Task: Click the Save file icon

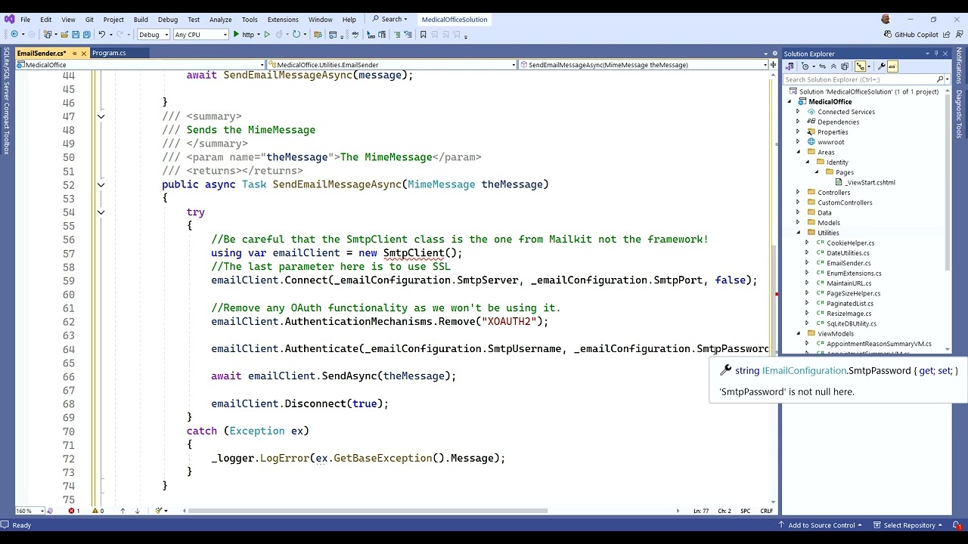Action: point(76,34)
